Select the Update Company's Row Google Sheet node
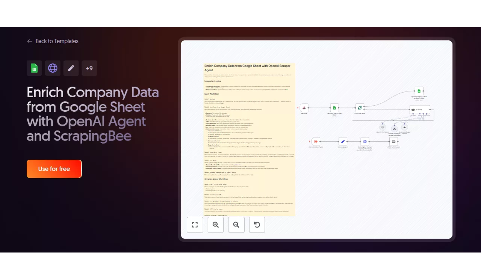Viewport: 481px width, 270px height. coord(419,91)
